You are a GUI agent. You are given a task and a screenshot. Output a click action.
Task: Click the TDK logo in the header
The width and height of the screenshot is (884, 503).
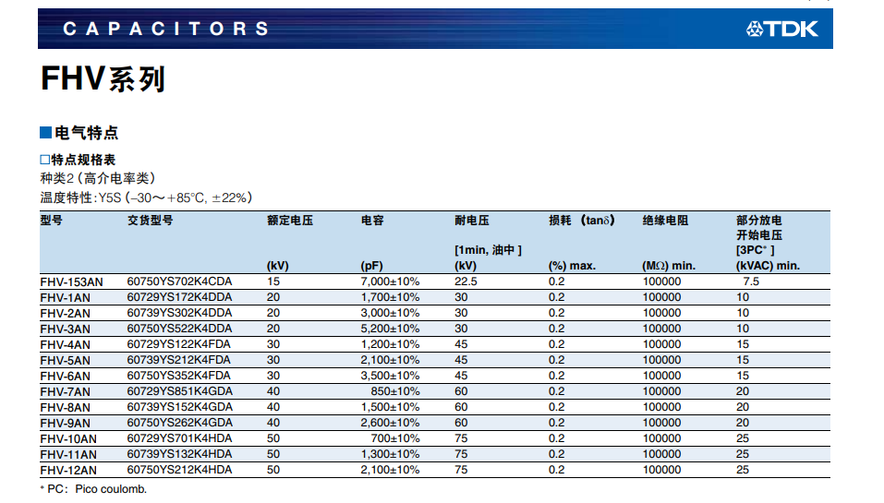(x=781, y=30)
